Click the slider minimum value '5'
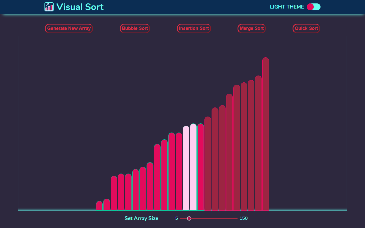 click(177, 218)
